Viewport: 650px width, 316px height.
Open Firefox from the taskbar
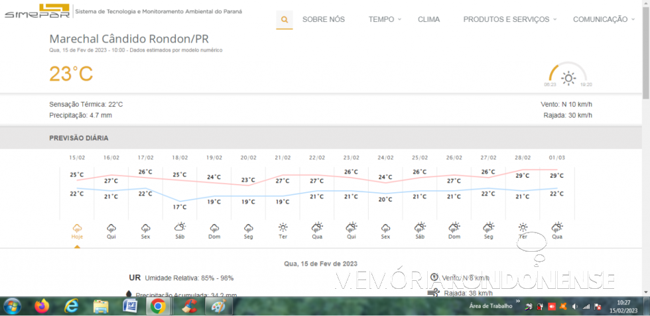42,306
